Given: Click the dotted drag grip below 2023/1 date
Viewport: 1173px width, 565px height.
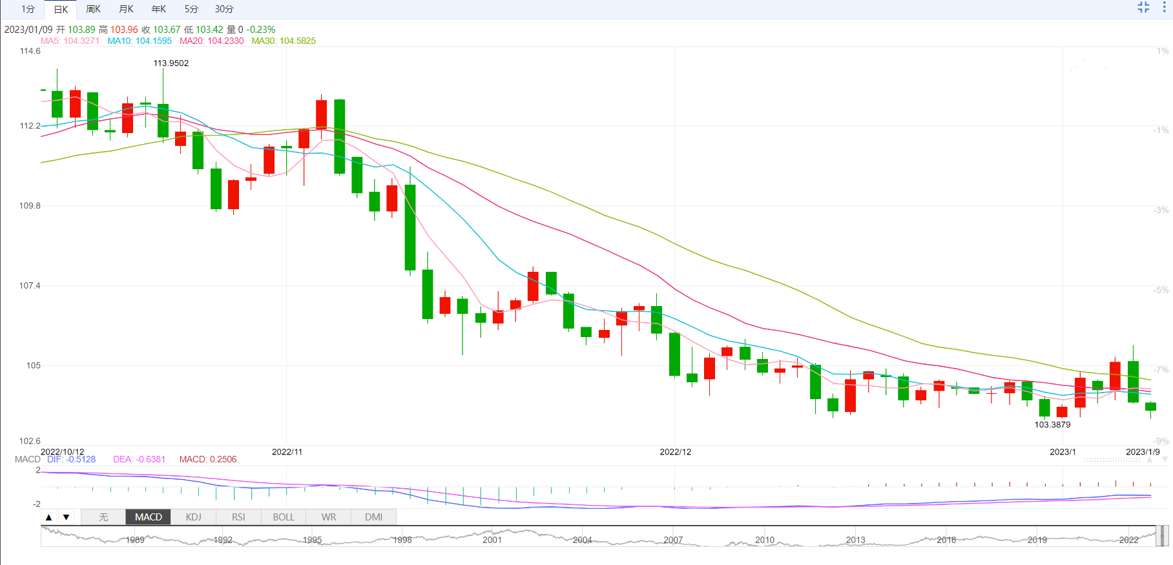Looking at the screenshot, I should [1112, 460].
